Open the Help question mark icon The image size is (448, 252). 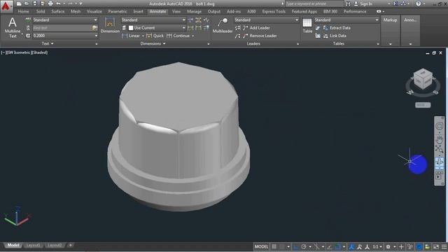[419, 3]
